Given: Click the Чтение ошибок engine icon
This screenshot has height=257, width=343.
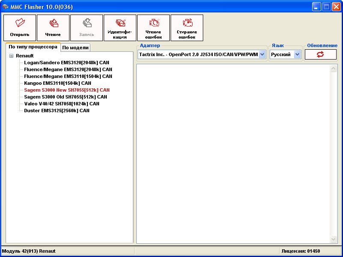Looking at the screenshot, I should click(153, 23).
